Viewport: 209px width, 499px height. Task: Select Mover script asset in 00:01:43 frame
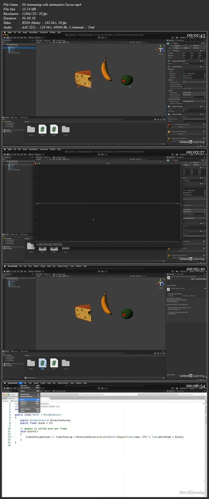42,130
